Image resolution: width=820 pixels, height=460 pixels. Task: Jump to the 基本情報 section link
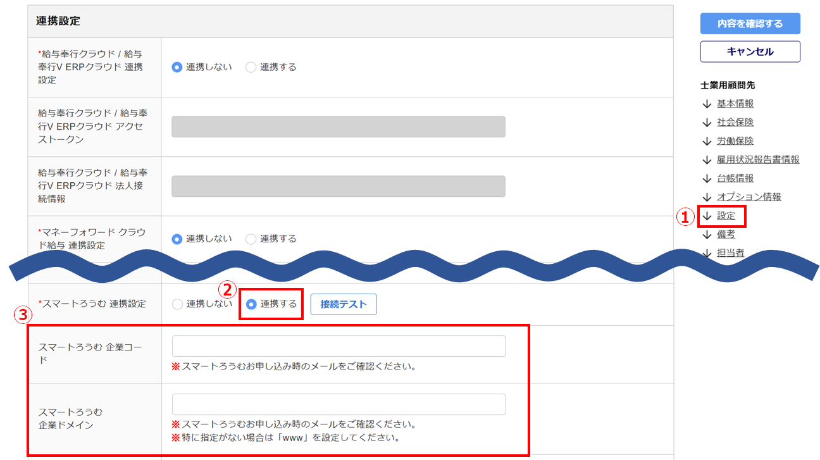pos(735,104)
